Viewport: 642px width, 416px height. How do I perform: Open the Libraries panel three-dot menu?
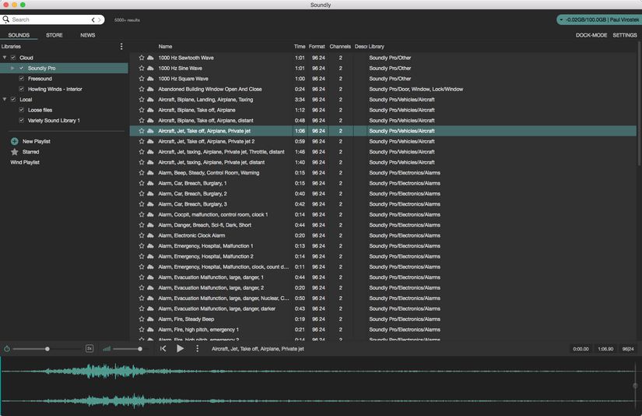coord(121,47)
